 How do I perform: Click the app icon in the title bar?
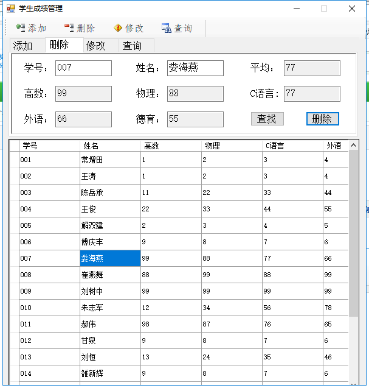(10, 9)
